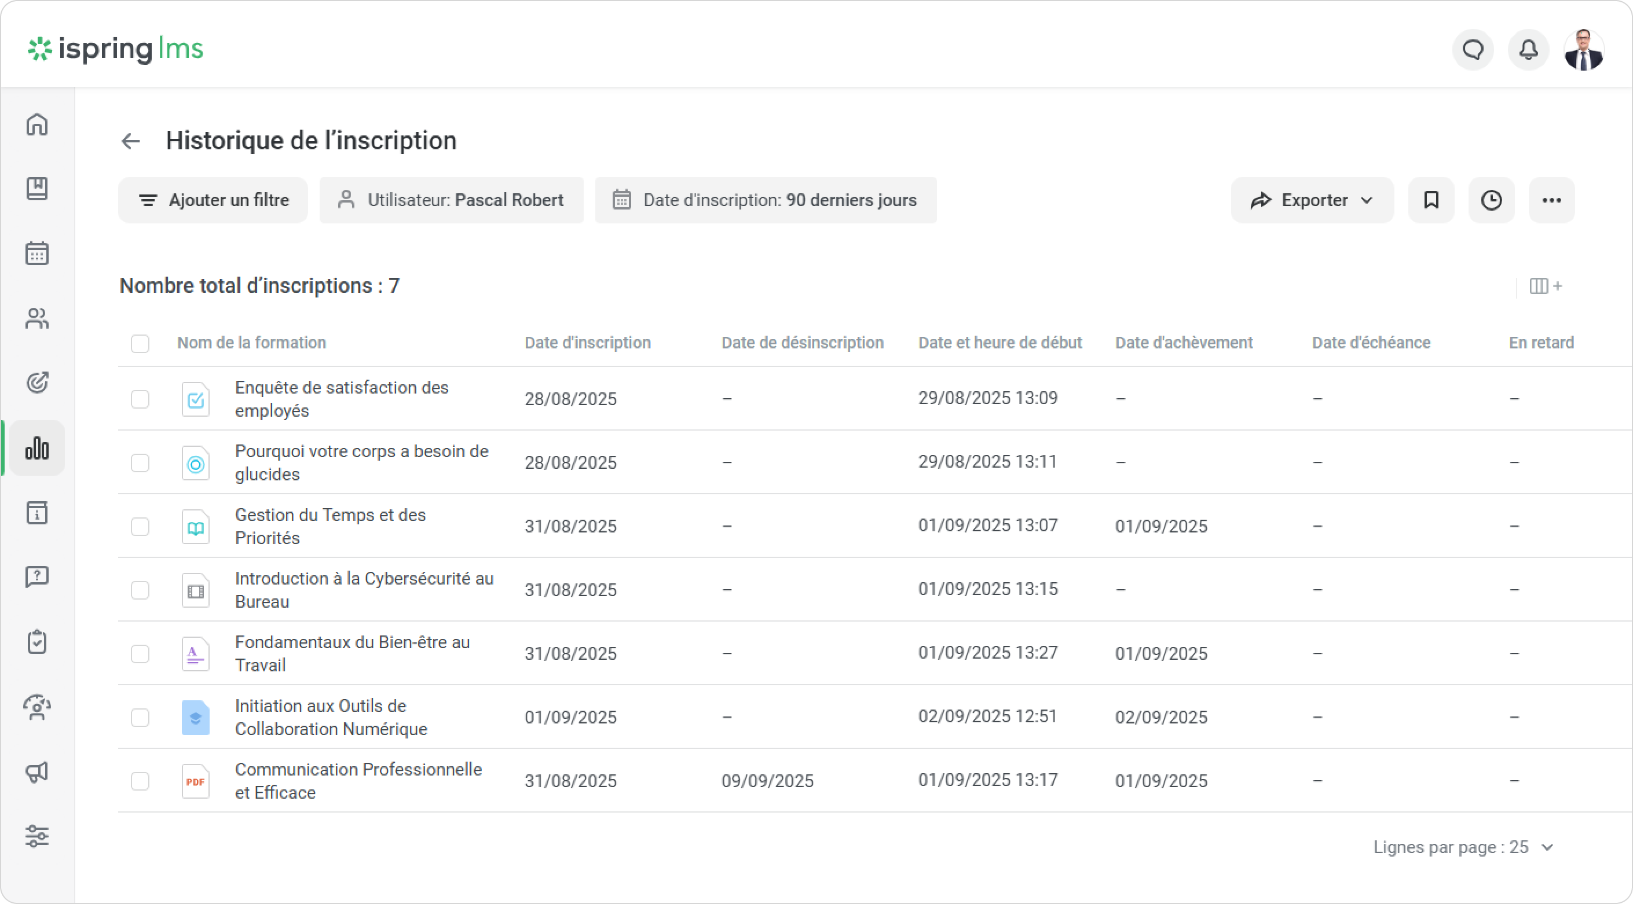The height and width of the screenshot is (904, 1633).
Task: Check the row Gestion du Temps et des Priorités
Action: 140,527
